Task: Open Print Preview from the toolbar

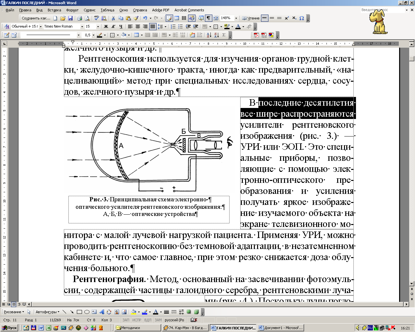Action: click(x=87, y=18)
